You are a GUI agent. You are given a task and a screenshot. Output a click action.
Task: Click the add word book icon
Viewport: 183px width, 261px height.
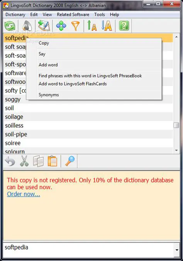point(44,25)
